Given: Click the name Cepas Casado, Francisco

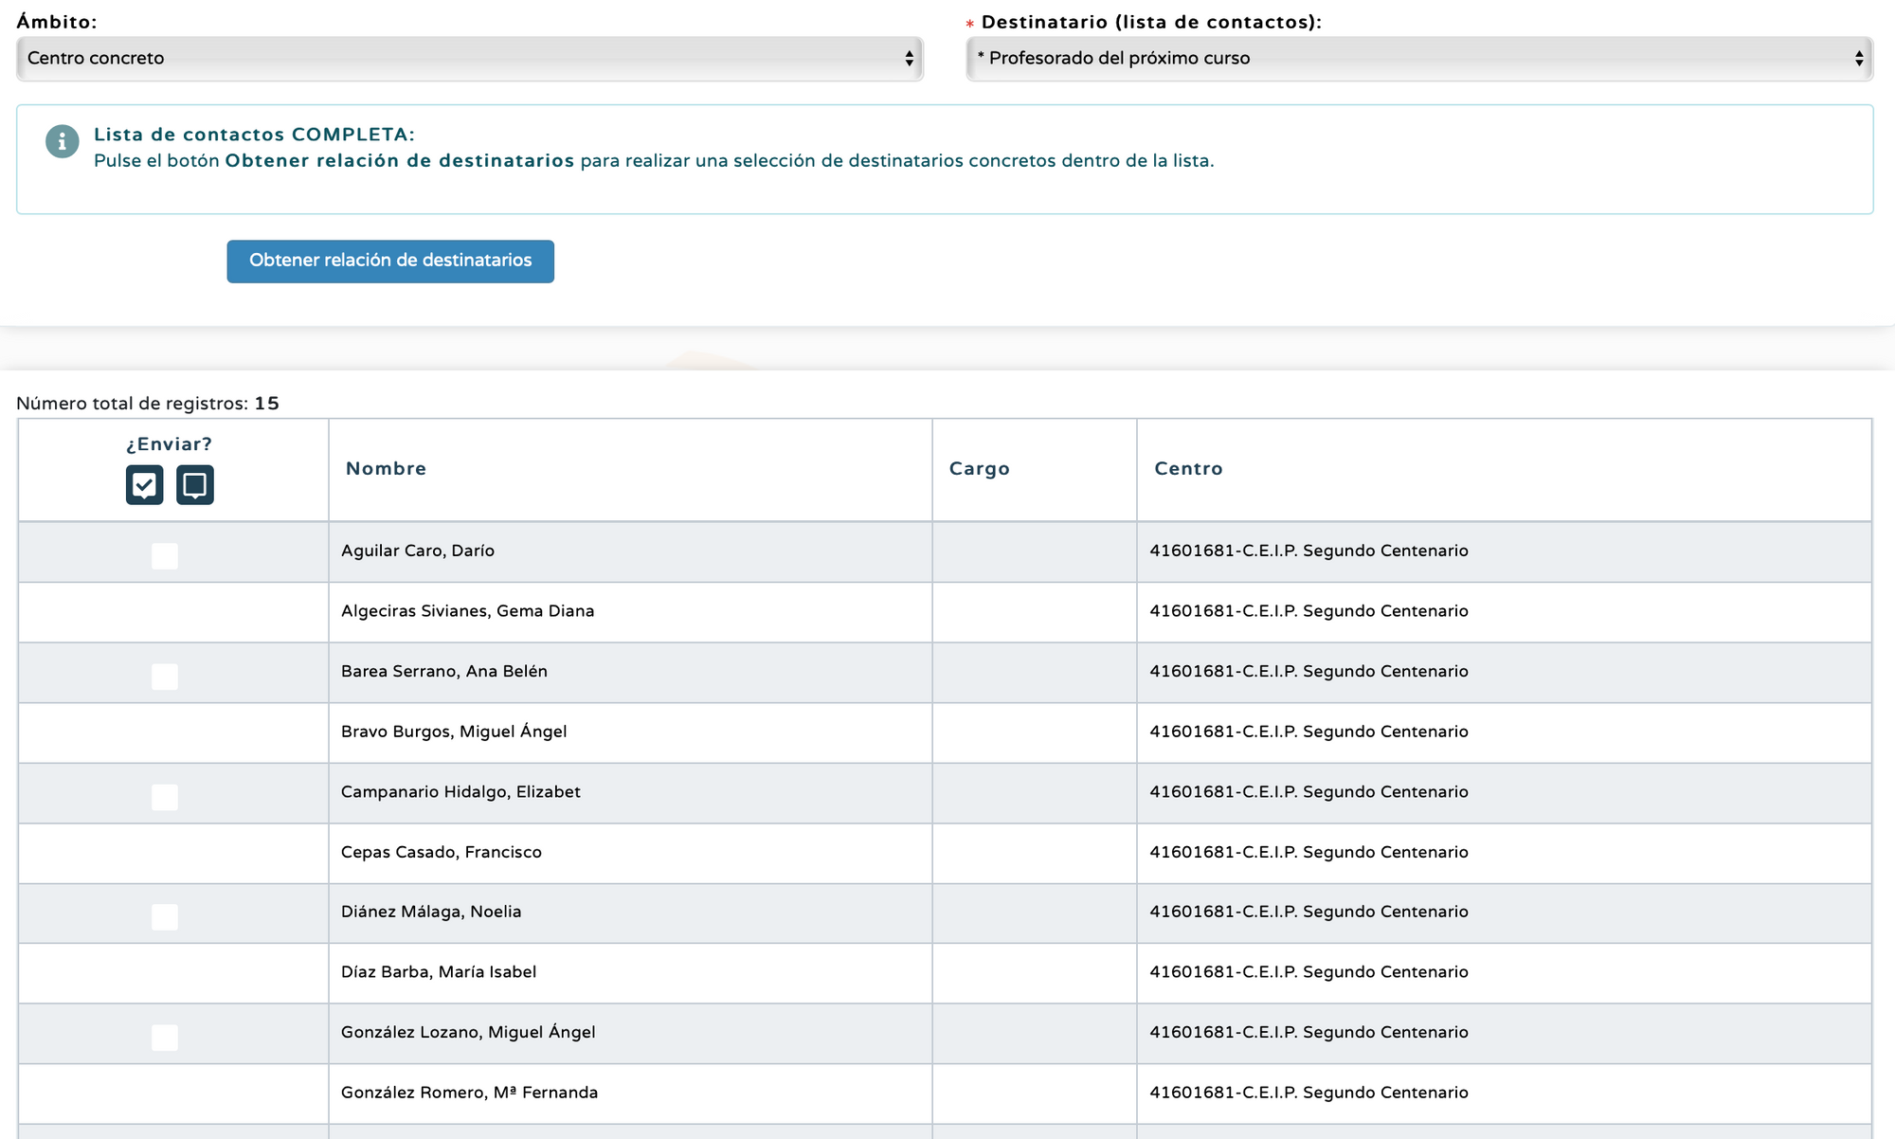Looking at the screenshot, I should click(442, 852).
